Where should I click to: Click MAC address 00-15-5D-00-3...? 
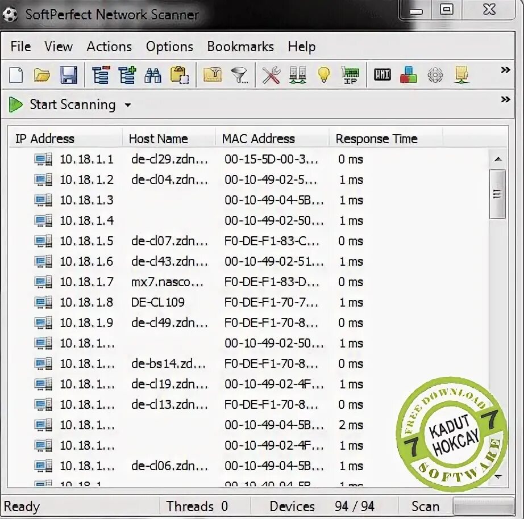tap(271, 160)
